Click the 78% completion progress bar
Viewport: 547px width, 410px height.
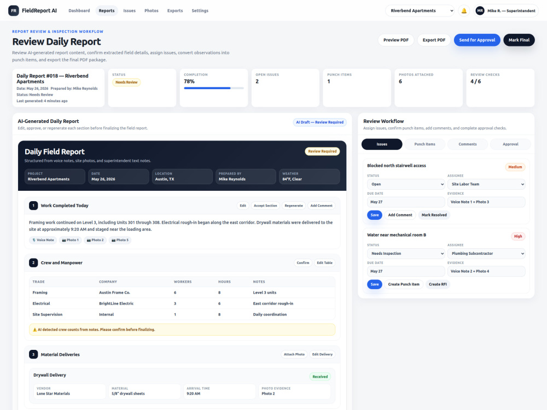(x=213, y=88)
